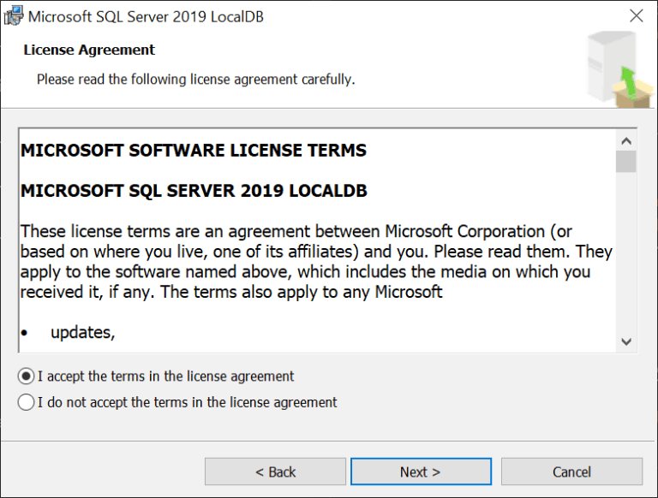The height and width of the screenshot is (498, 658).
Task: Click the empty scrollbar track below thumb
Action: (x=626, y=252)
